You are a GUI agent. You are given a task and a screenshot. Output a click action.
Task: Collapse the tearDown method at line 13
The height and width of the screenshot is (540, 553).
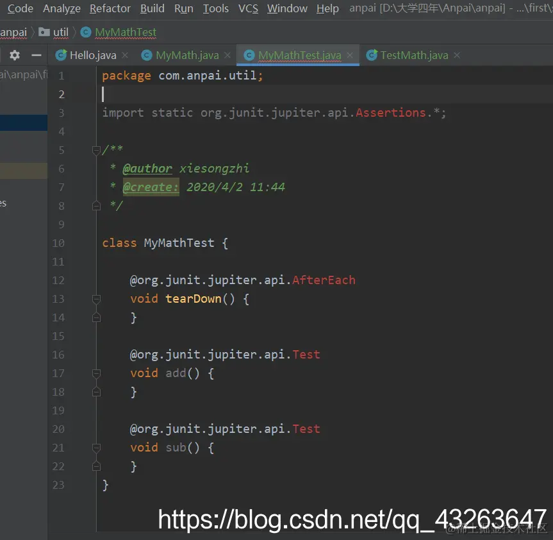96,300
